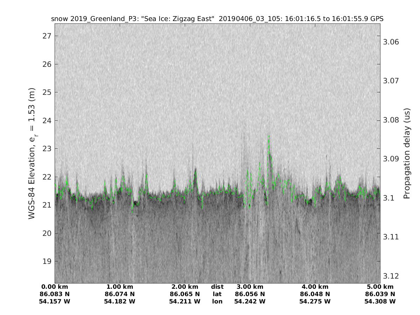Click the 3.12 propagation delay tick label

click(391, 276)
